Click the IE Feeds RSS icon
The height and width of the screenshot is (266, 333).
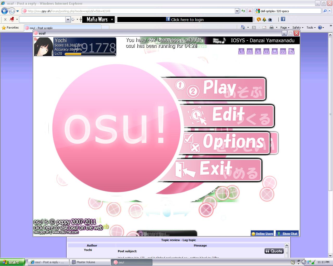pos(254,28)
